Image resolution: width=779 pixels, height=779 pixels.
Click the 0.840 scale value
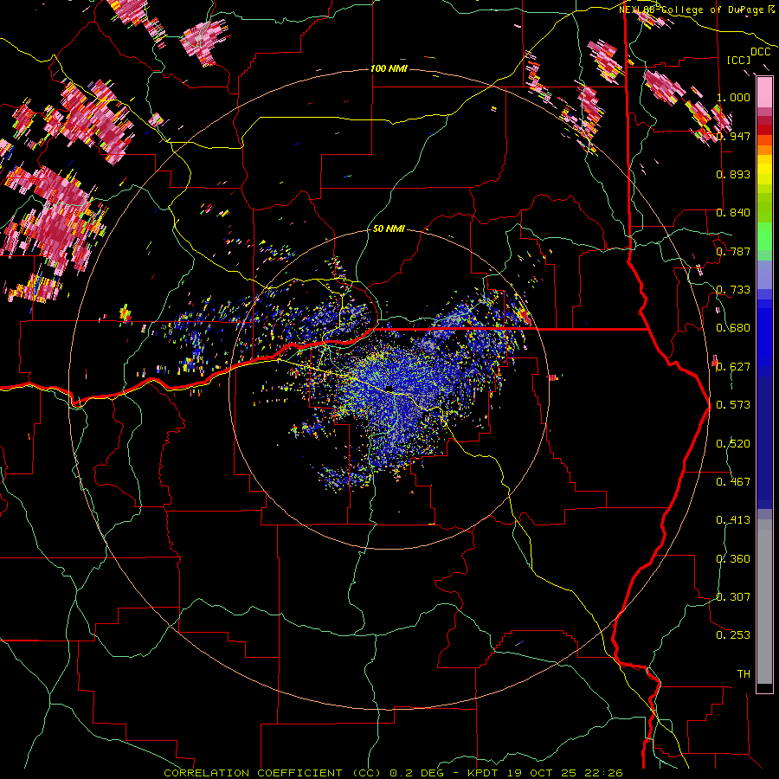[x=733, y=213]
